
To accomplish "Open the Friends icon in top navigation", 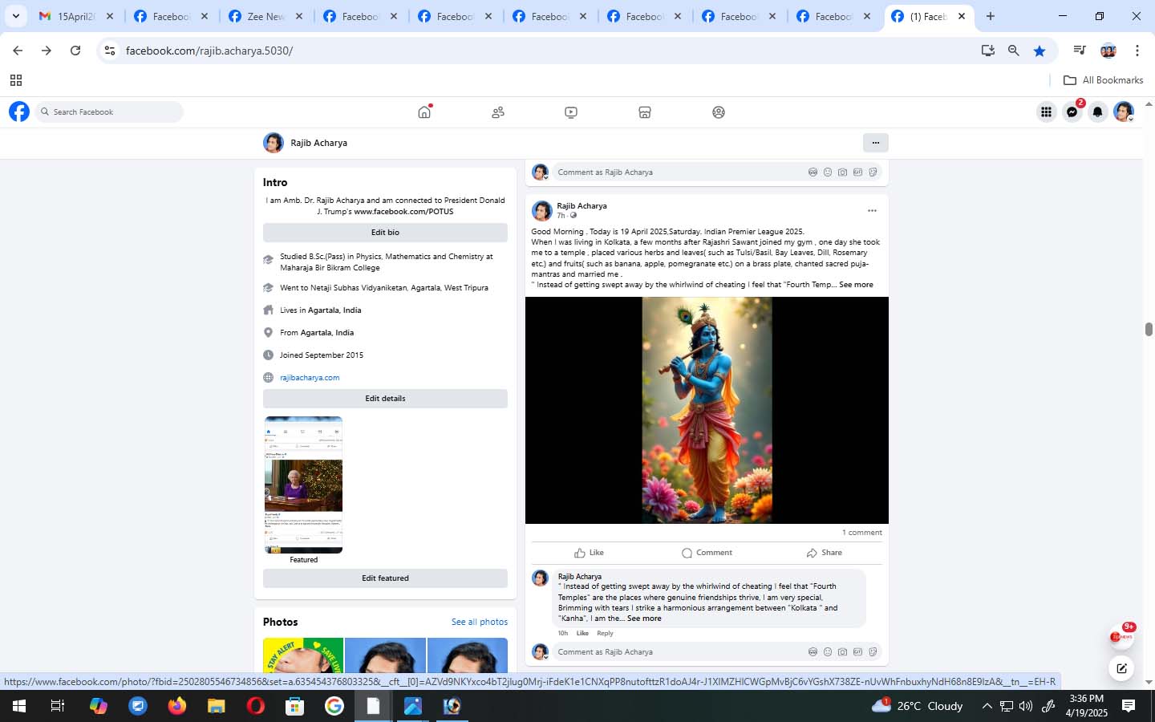I will pyautogui.click(x=498, y=112).
